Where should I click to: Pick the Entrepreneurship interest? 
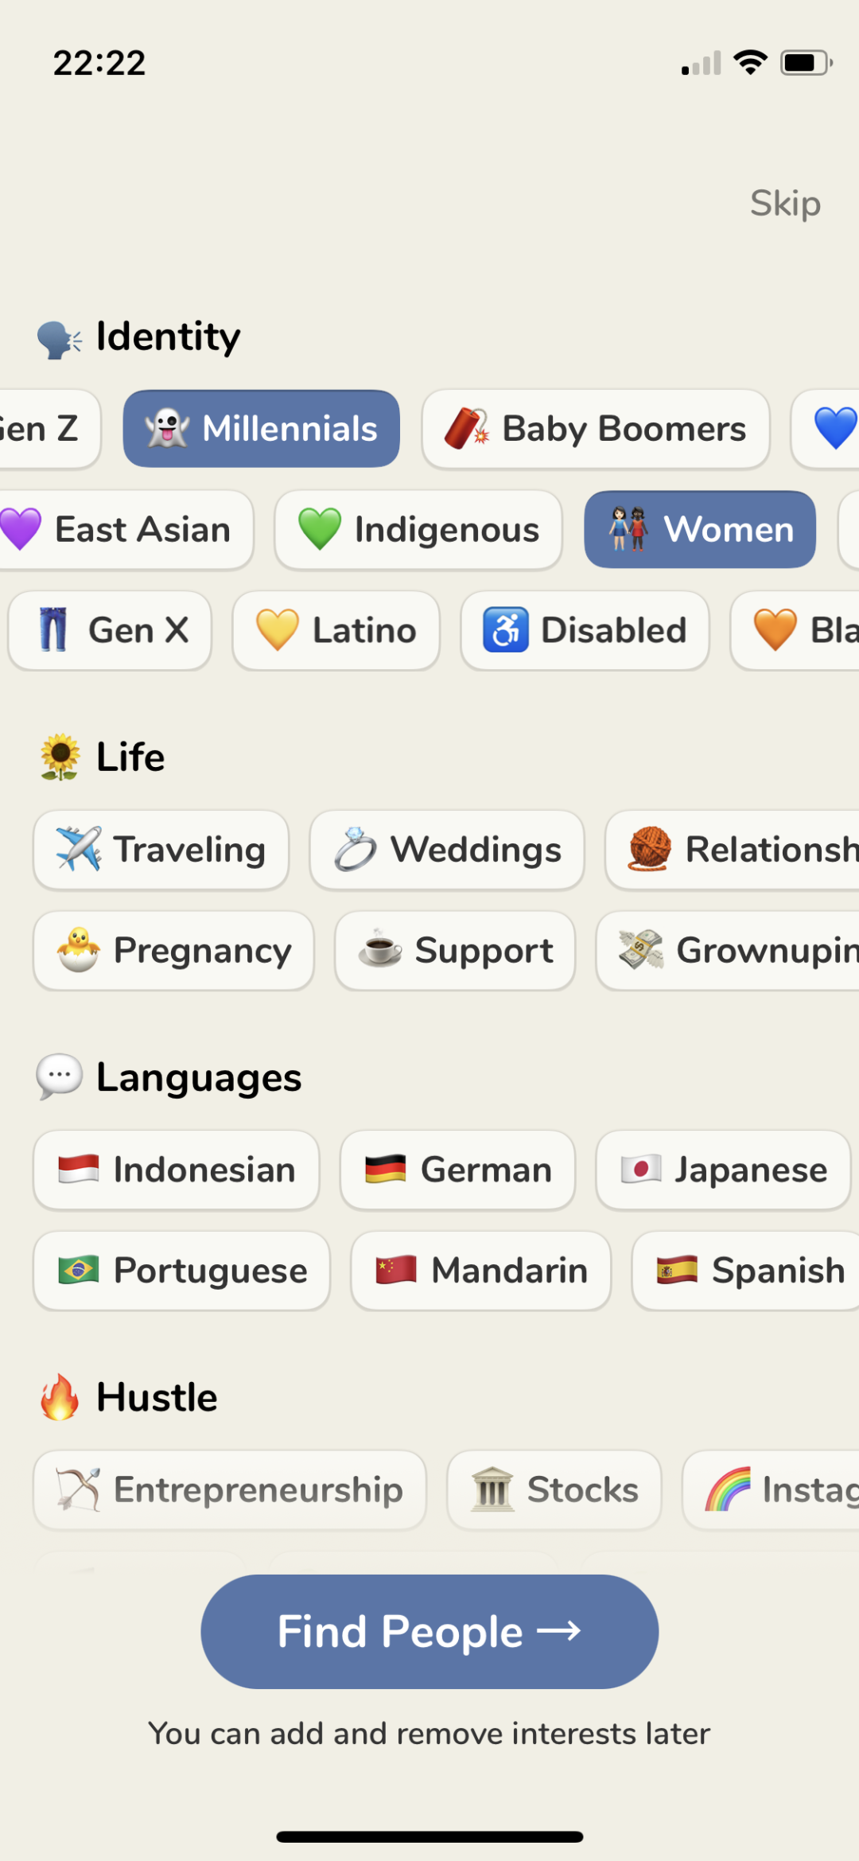(x=230, y=1489)
